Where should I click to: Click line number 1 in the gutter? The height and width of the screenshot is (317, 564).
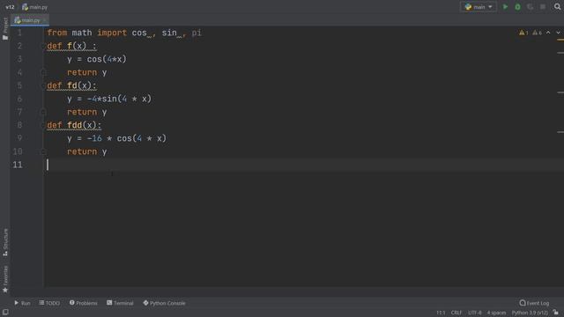19,33
